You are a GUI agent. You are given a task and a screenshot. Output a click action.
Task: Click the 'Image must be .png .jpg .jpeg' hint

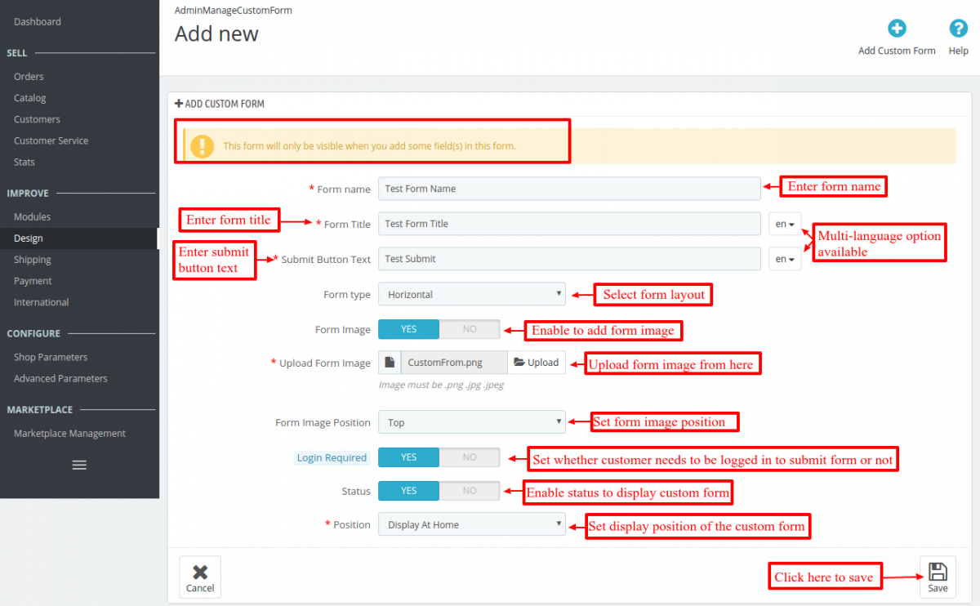(x=441, y=385)
